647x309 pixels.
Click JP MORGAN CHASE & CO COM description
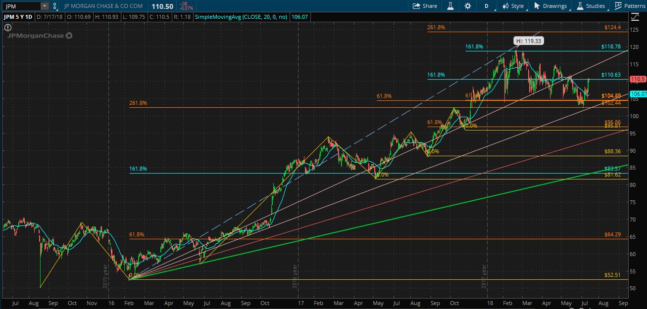(103, 6)
